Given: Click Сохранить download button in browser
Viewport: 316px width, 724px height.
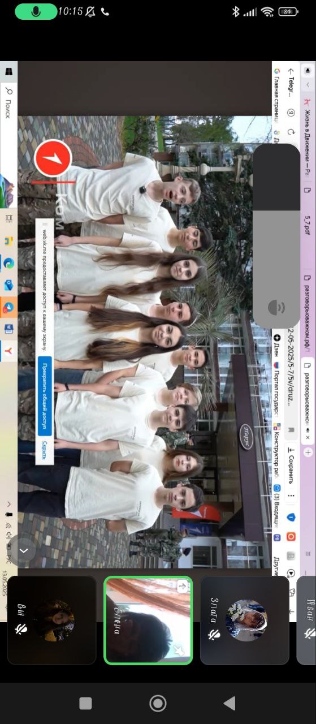Looking at the screenshot, I should point(292,465).
